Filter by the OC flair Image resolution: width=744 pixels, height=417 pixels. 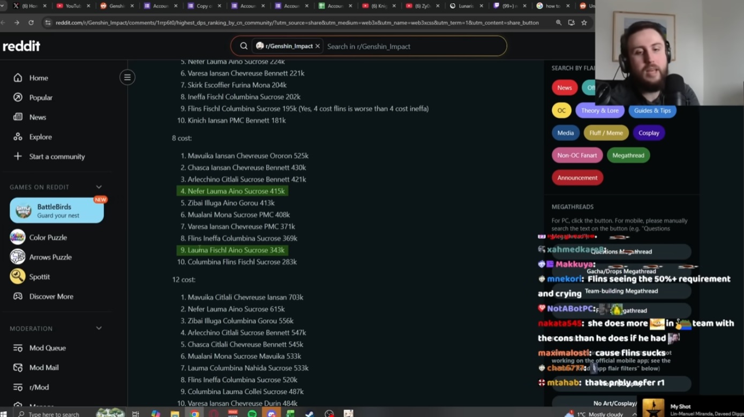tap(561, 110)
